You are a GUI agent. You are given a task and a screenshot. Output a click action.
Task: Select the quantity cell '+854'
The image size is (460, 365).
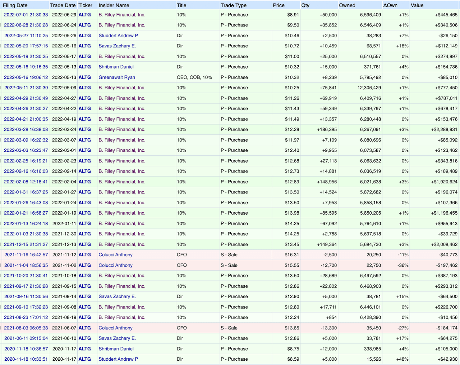point(331,318)
